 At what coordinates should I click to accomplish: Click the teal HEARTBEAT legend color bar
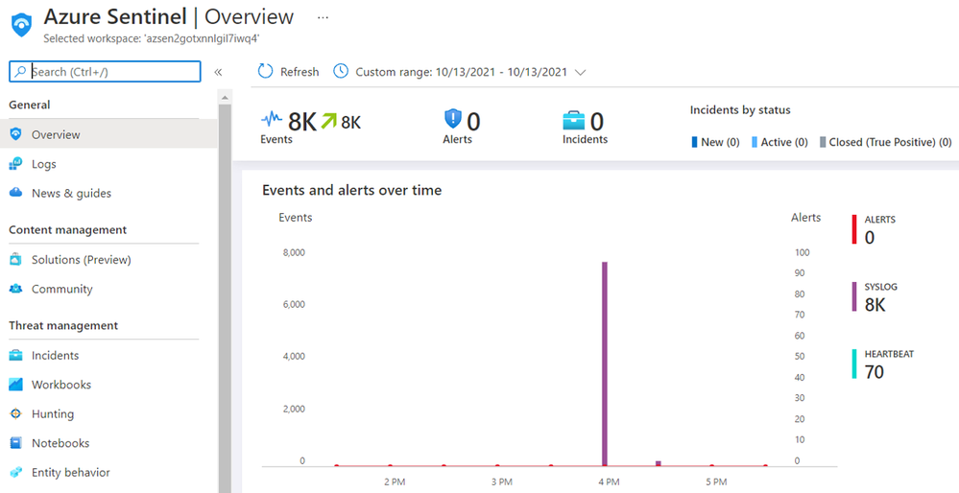tap(854, 364)
